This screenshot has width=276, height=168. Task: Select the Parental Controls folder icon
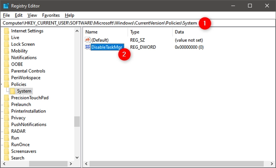[x=6, y=71]
